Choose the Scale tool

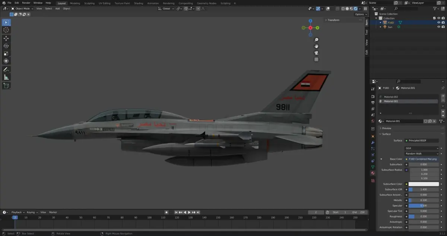(x=6, y=54)
